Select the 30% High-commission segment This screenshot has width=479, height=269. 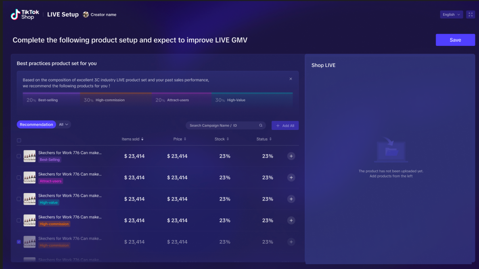pyautogui.click(x=116, y=100)
